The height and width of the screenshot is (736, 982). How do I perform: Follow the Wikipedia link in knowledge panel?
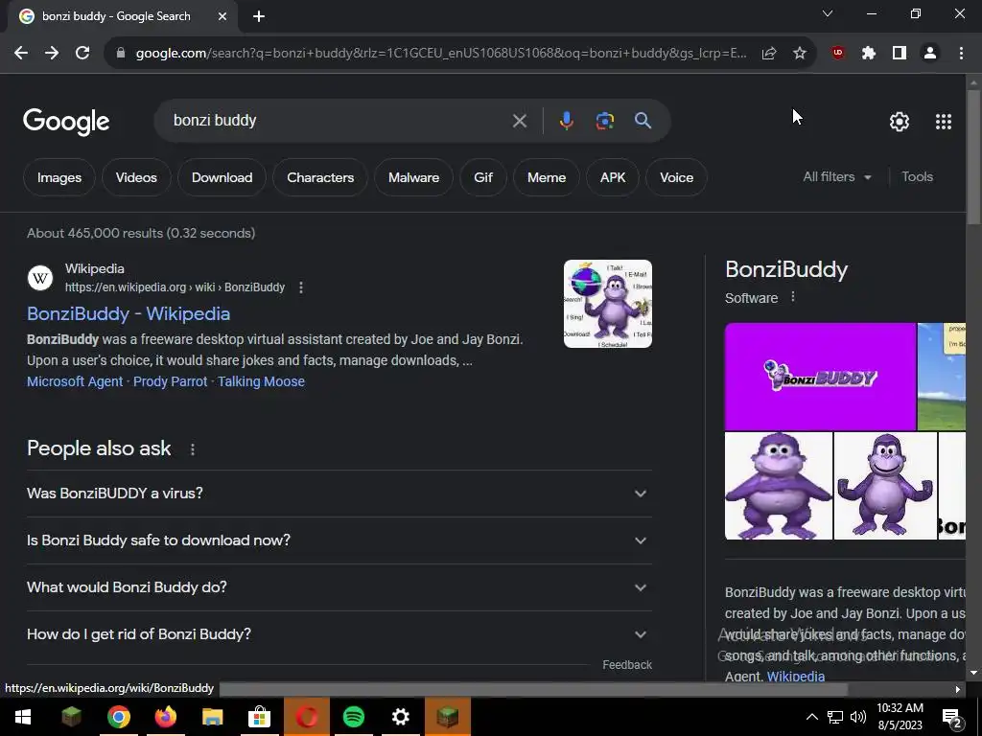tap(795, 676)
